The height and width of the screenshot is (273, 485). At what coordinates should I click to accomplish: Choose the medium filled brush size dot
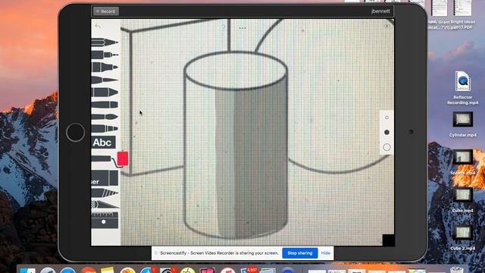point(386,132)
